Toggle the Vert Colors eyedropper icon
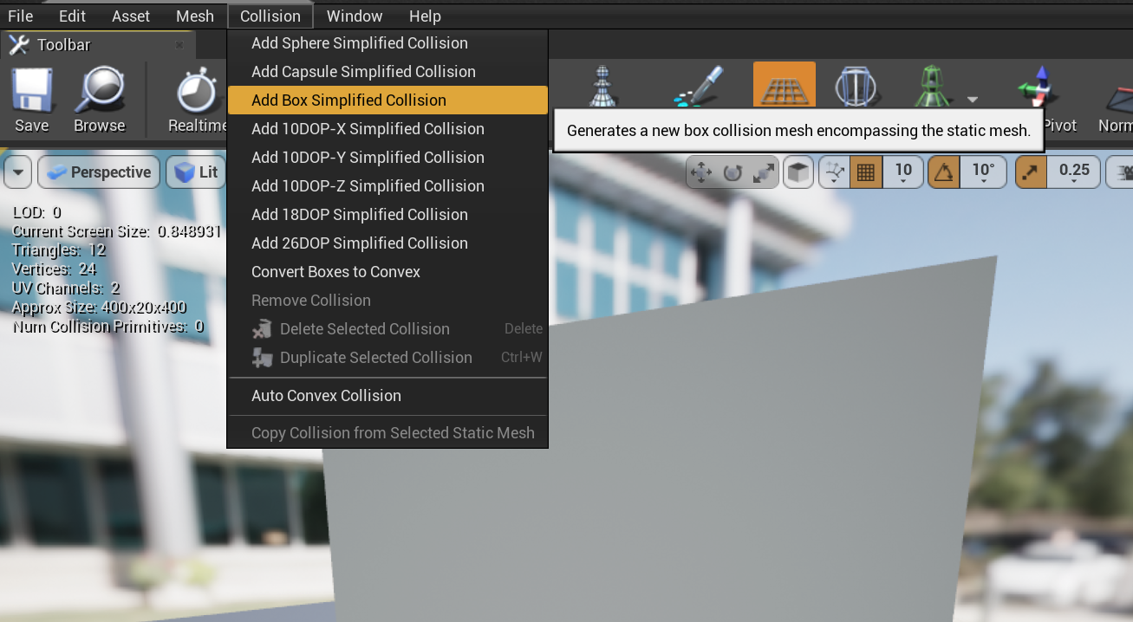The width and height of the screenshot is (1133, 622). [699, 87]
